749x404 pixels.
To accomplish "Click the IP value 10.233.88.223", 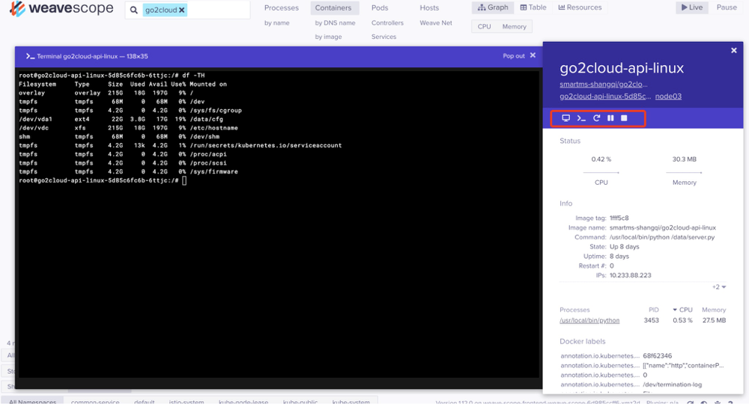I will coord(630,275).
